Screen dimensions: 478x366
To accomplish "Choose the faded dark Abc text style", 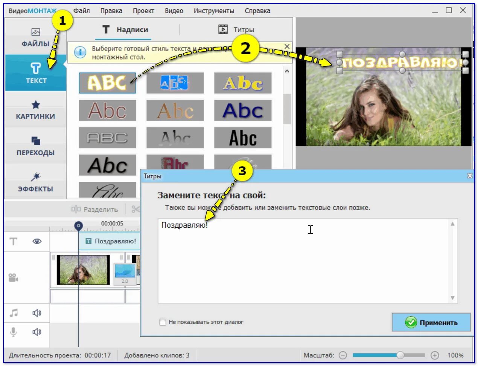I will (175, 138).
